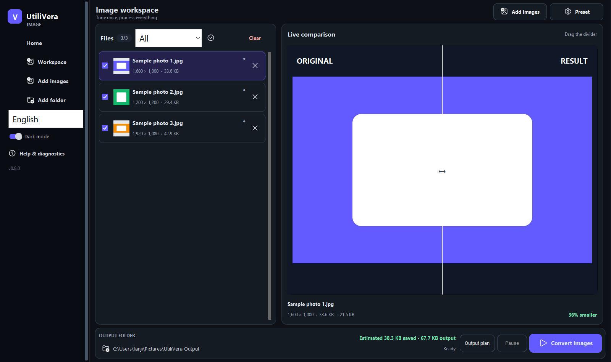The width and height of the screenshot is (611, 362).
Task: Clear the file list
Action: (x=255, y=38)
